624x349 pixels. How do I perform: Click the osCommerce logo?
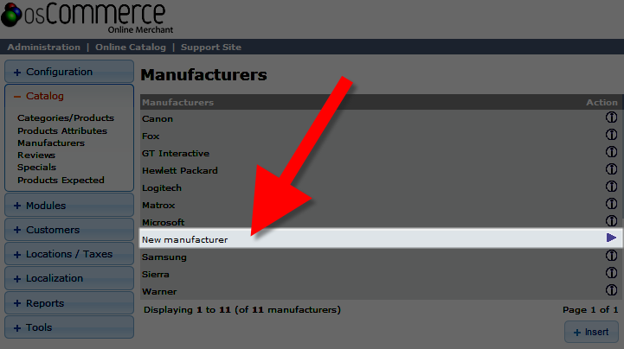(83, 17)
